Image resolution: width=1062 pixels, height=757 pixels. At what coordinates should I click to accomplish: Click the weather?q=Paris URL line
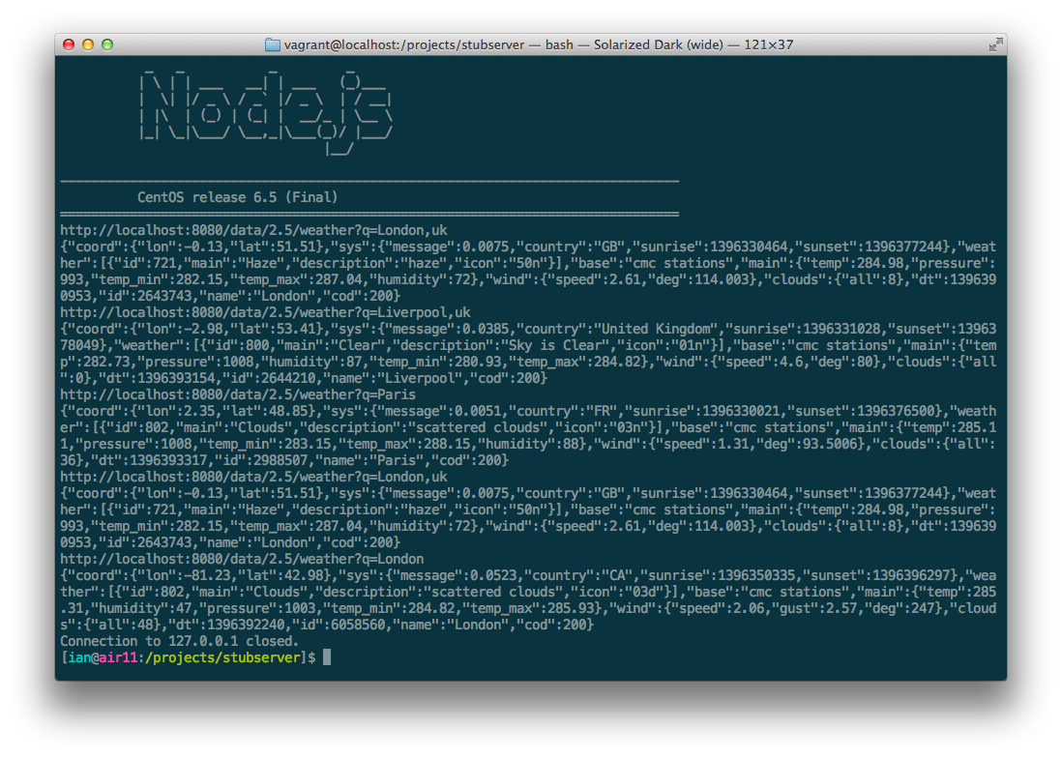click(237, 394)
